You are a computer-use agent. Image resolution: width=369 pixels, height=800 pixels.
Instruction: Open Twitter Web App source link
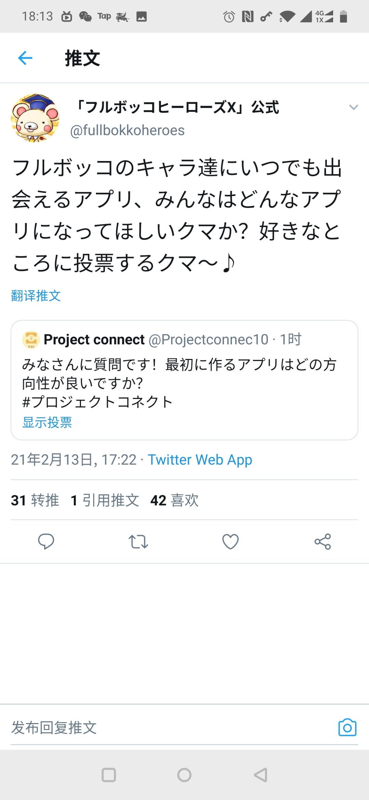pos(200,460)
